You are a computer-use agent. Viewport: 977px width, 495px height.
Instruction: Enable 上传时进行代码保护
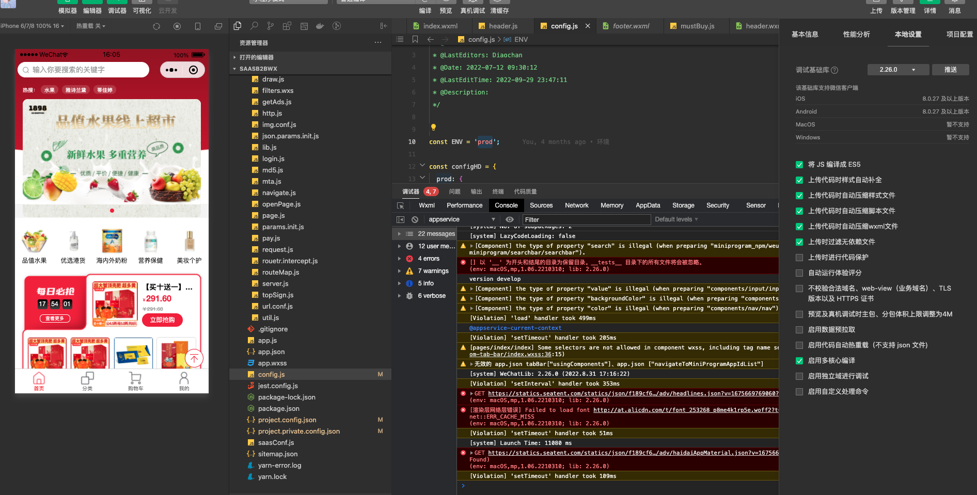click(x=799, y=258)
